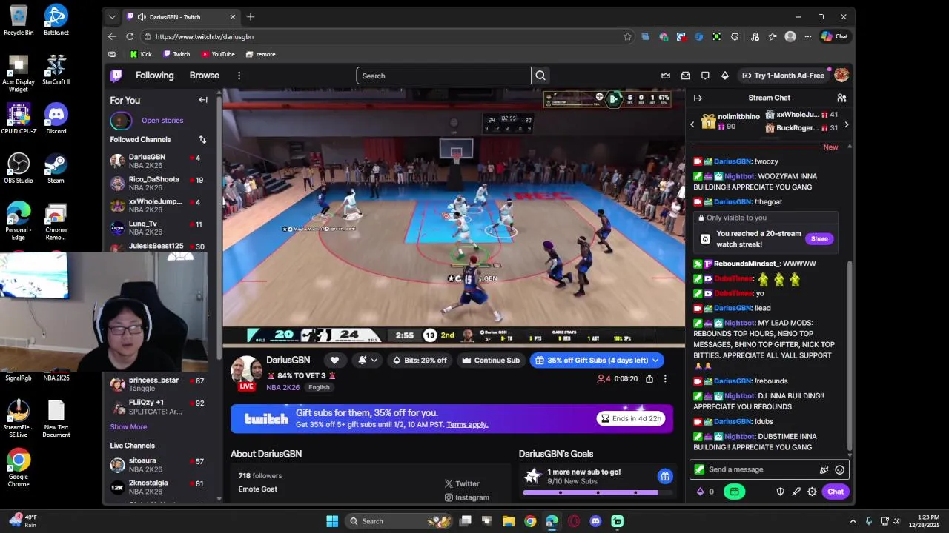Open the Twitch notifications inbox icon
Viewport: 949px width, 533px height.
click(x=685, y=76)
